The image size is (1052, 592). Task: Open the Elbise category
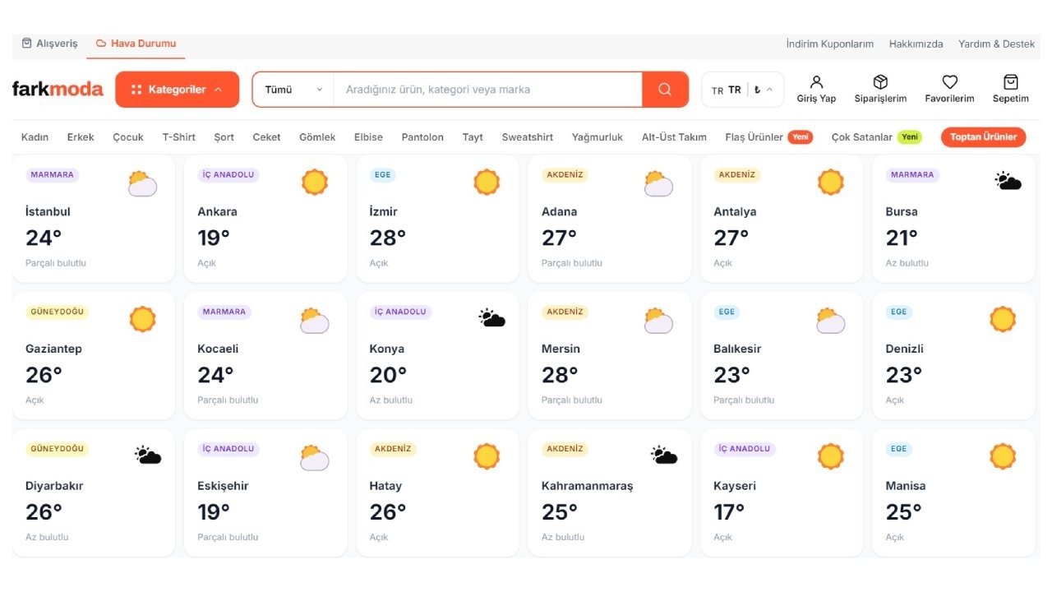point(368,137)
